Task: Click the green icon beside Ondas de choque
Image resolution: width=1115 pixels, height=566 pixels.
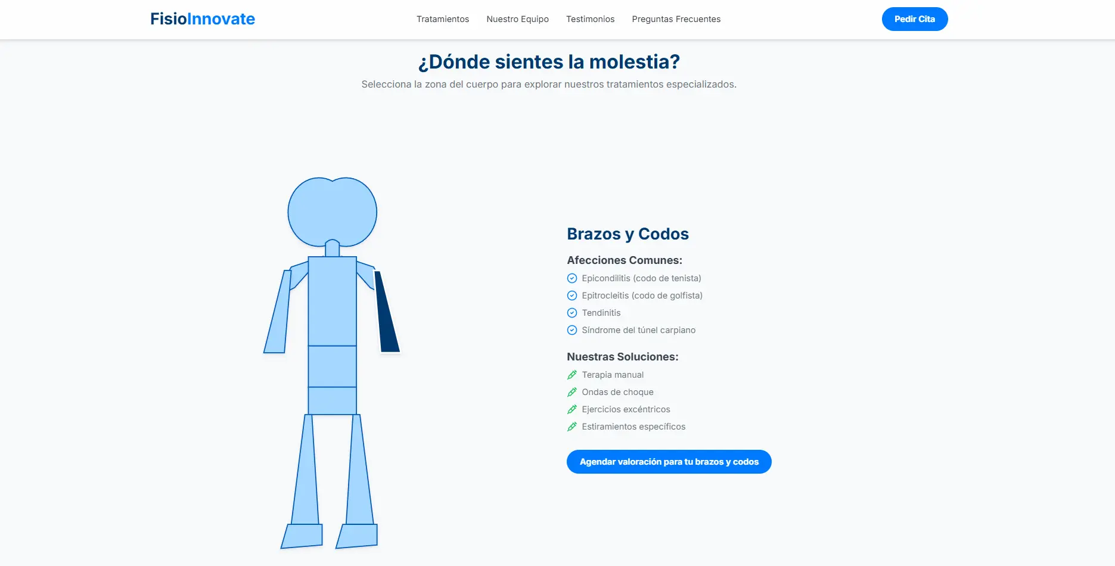Action: (572, 392)
